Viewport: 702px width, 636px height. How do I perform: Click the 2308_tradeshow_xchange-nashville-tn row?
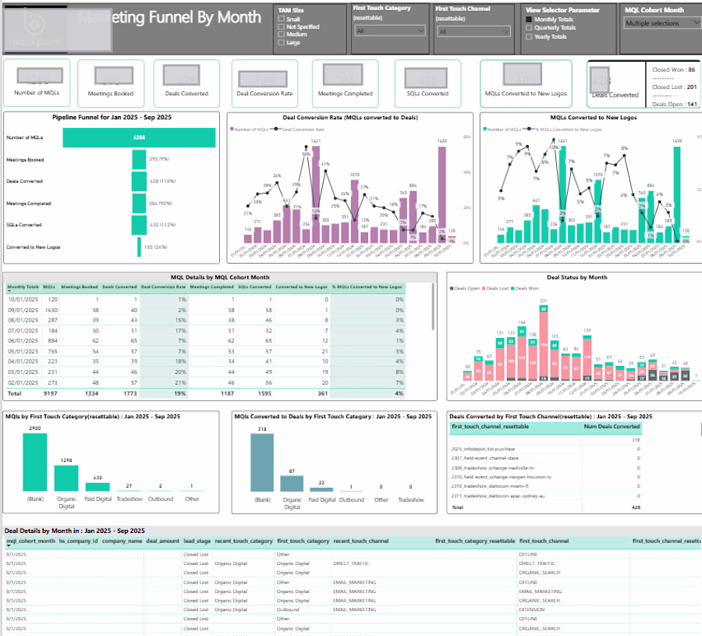546,467
